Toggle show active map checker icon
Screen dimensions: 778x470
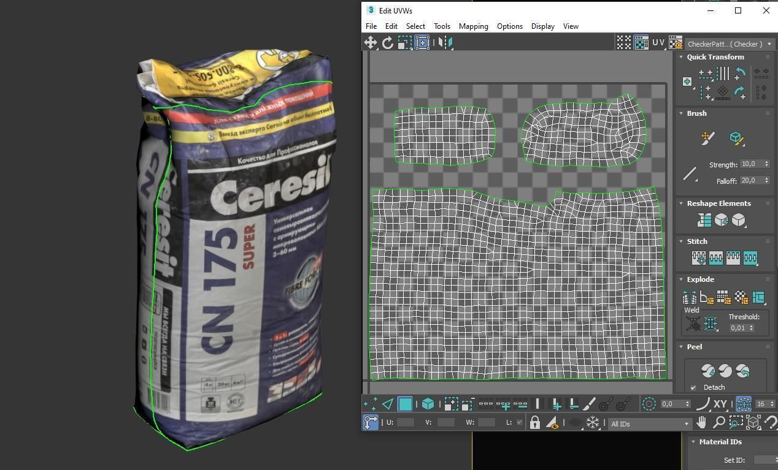point(641,42)
